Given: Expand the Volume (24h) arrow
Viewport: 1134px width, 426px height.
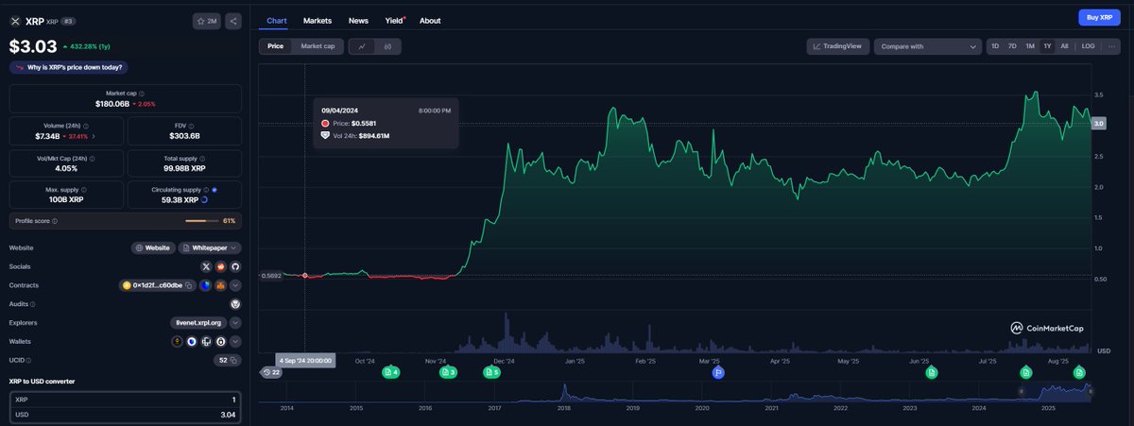Looking at the screenshot, I should pos(94,137).
